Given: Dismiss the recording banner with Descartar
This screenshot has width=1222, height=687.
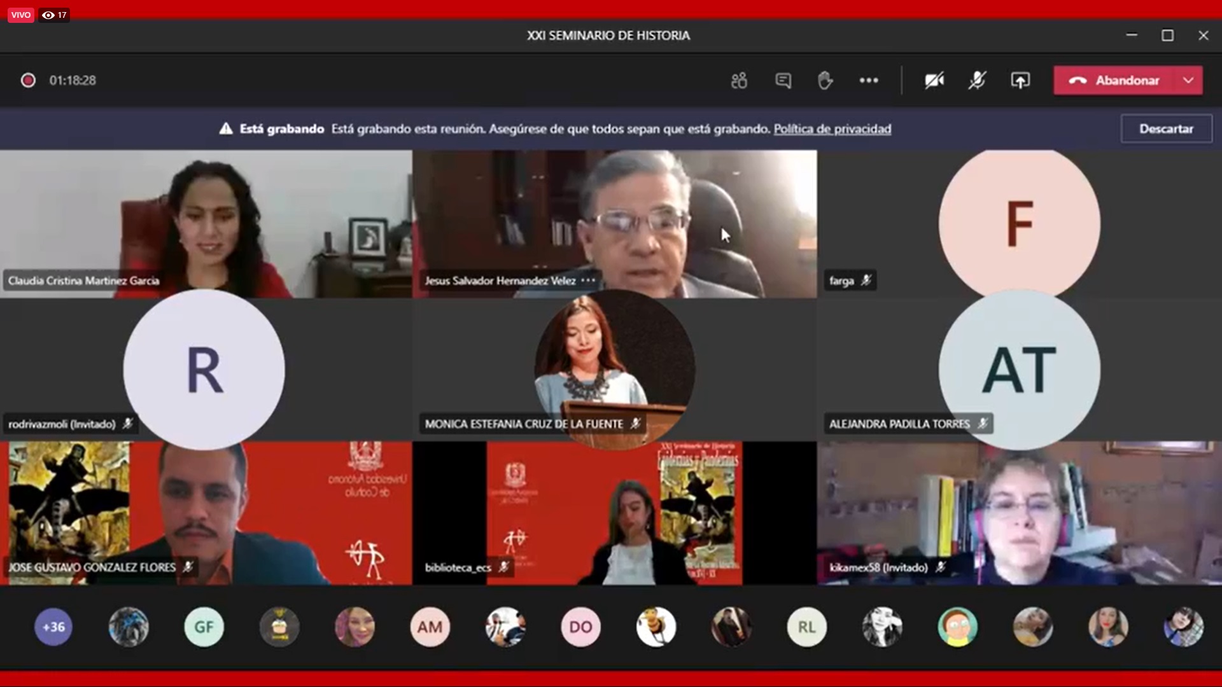Looking at the screenshot, I should [1166, 129].
